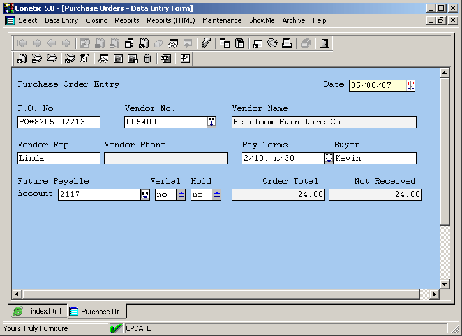The width and height of the screenshot is (462, 336).
Task: Click the lightning bolt toolbar icon
Action: click(x=205, y=43)
